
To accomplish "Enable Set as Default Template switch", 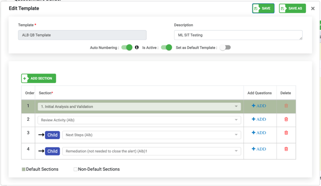I will [x=225, y=47].
